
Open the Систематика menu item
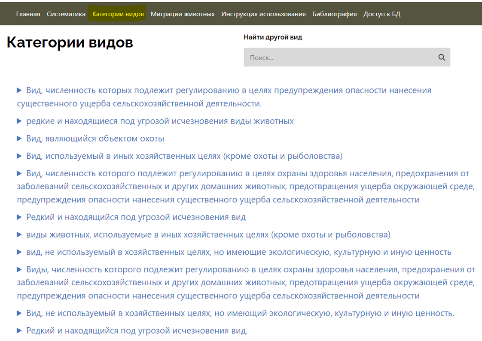pos(66,14)
